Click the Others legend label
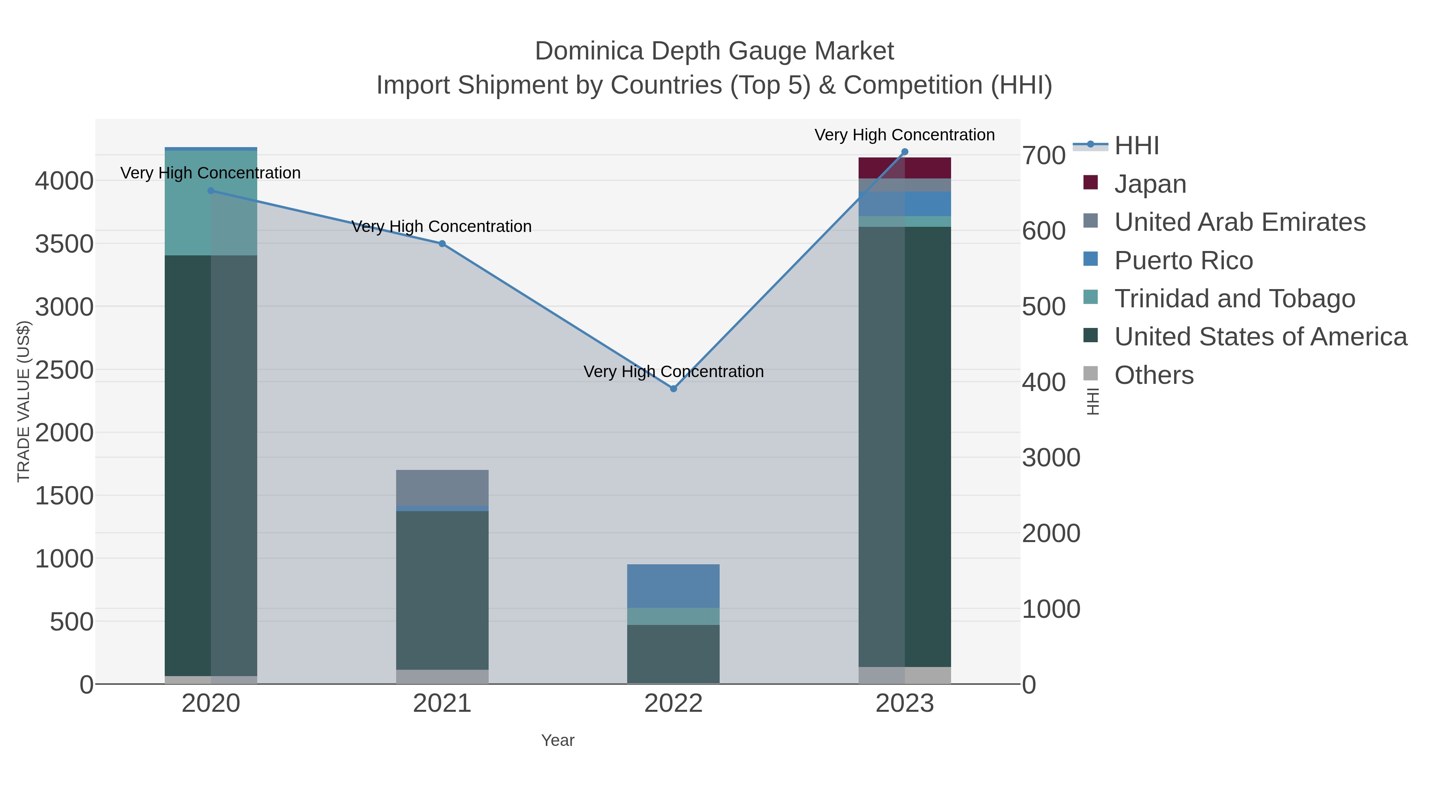 (x=1154, y=375)
